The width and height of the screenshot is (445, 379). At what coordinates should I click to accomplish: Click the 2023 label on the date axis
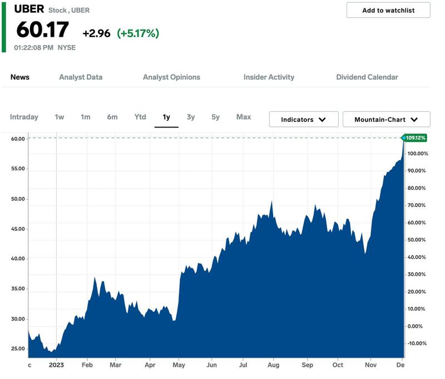(56, 365)
